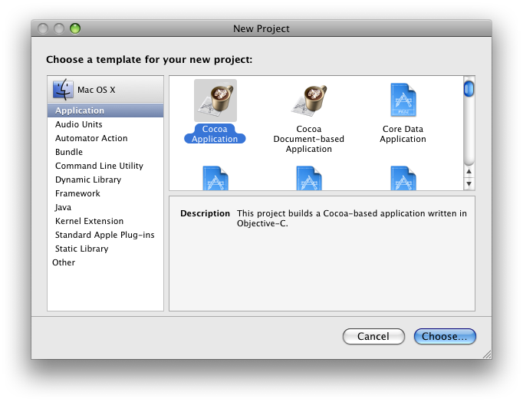Screen dimensions: 523x402
Task: Select the Other category
Action: 105,262
